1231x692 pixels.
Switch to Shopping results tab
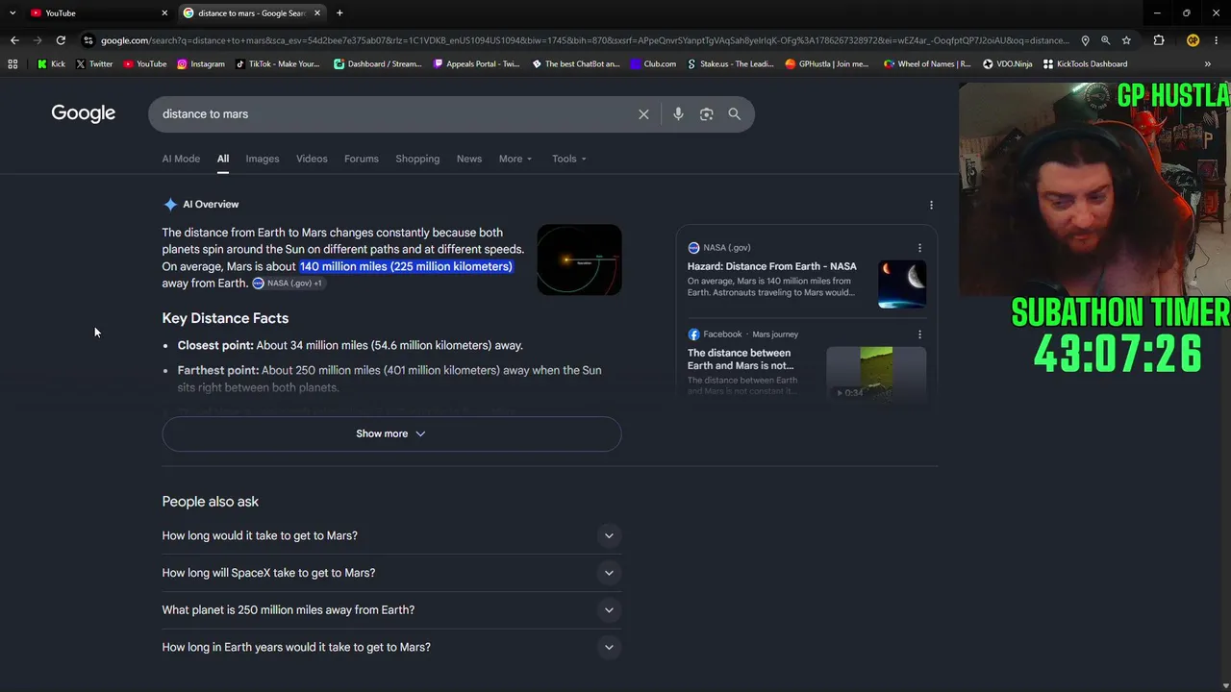(417, 159)
